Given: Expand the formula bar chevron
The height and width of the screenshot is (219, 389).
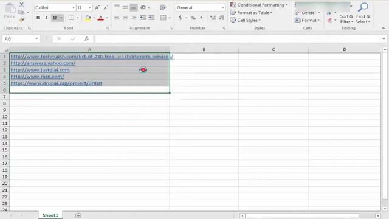Looking at the screenshot, I should pos(384,39).
